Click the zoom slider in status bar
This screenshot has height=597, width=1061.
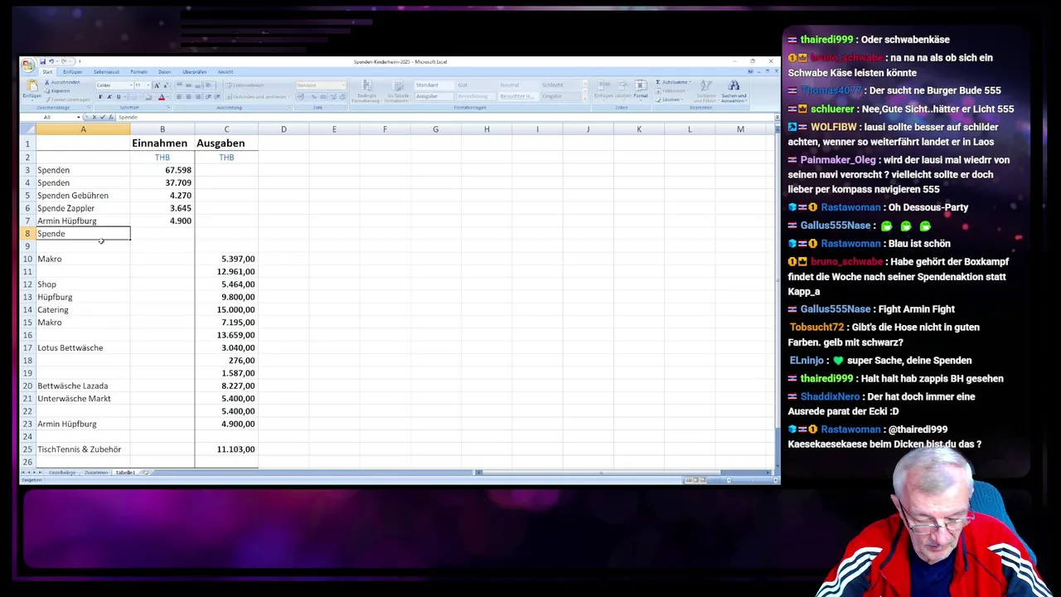pyautogui.click(x=730, y=480)
